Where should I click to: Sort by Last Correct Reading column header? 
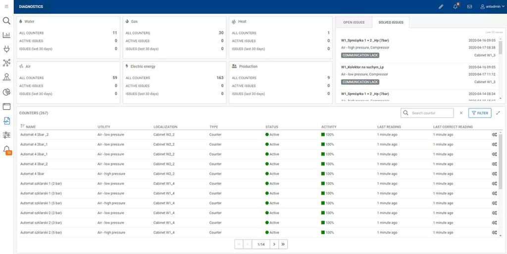[453, 127]
